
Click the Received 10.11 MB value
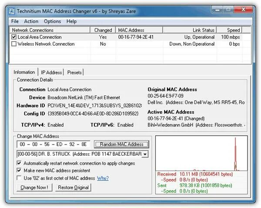tap(206, 174)
